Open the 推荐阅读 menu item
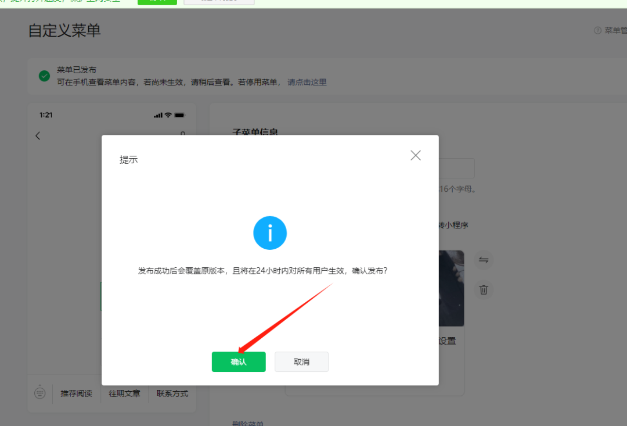627x426 pixels. point(77,393)
